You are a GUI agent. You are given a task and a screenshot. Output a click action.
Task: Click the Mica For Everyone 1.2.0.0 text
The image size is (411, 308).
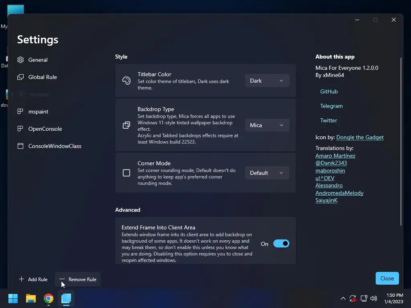pos(347,68)
